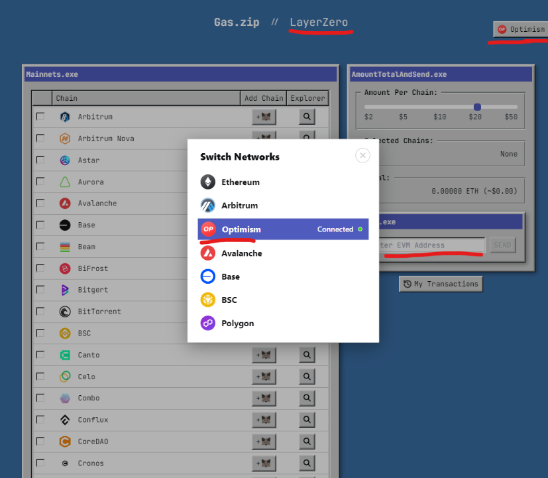The width and height of the screenshot is (548, 478).
Task: Click the Beam chain logo
Action: click(65, 247)
